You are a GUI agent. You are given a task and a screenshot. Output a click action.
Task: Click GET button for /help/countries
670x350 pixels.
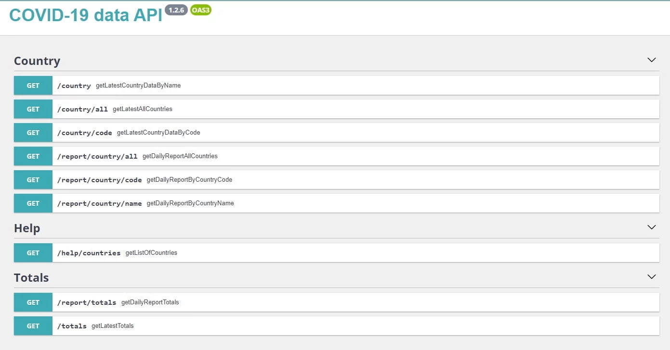[33, 253]
